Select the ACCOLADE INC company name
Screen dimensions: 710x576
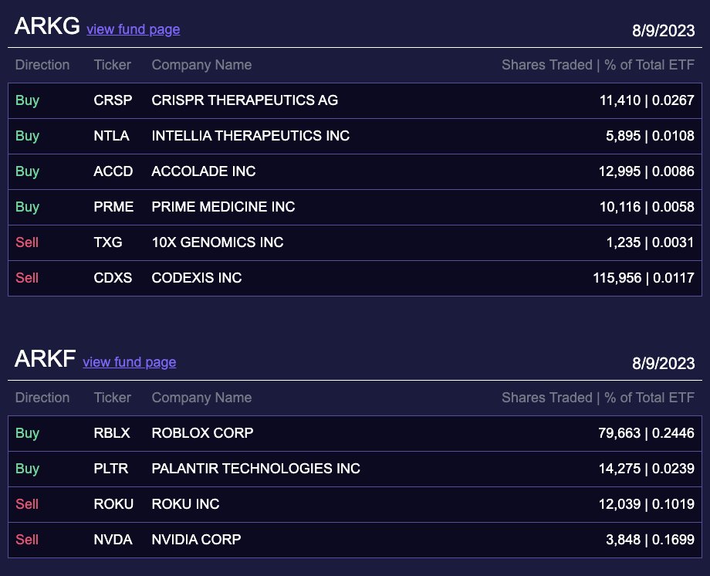pyautogui.click(x=203, y=171)
